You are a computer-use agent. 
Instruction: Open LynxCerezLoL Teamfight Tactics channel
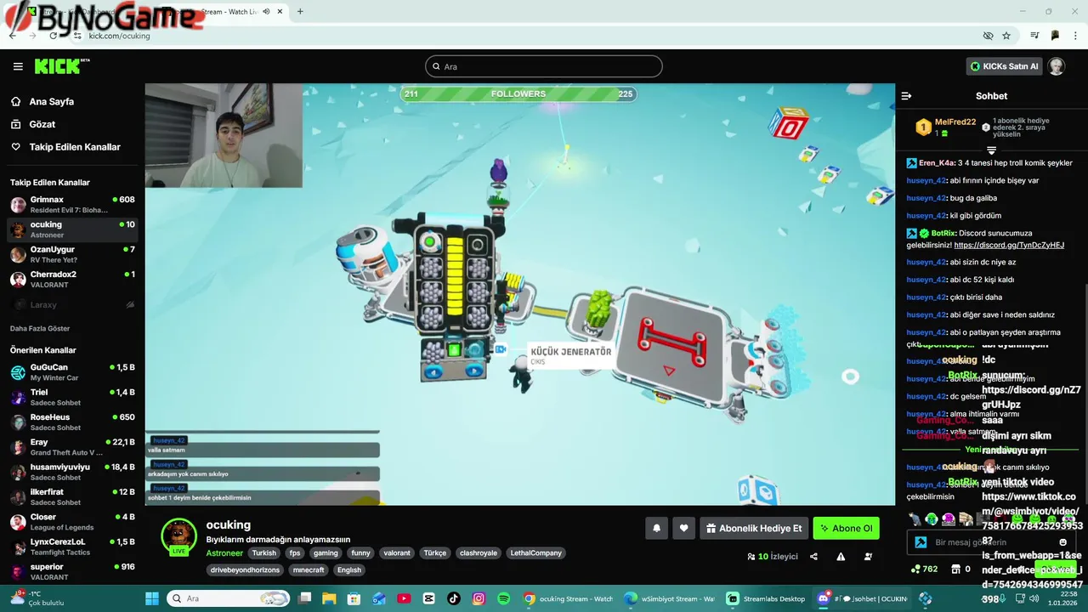coord(72,547)
